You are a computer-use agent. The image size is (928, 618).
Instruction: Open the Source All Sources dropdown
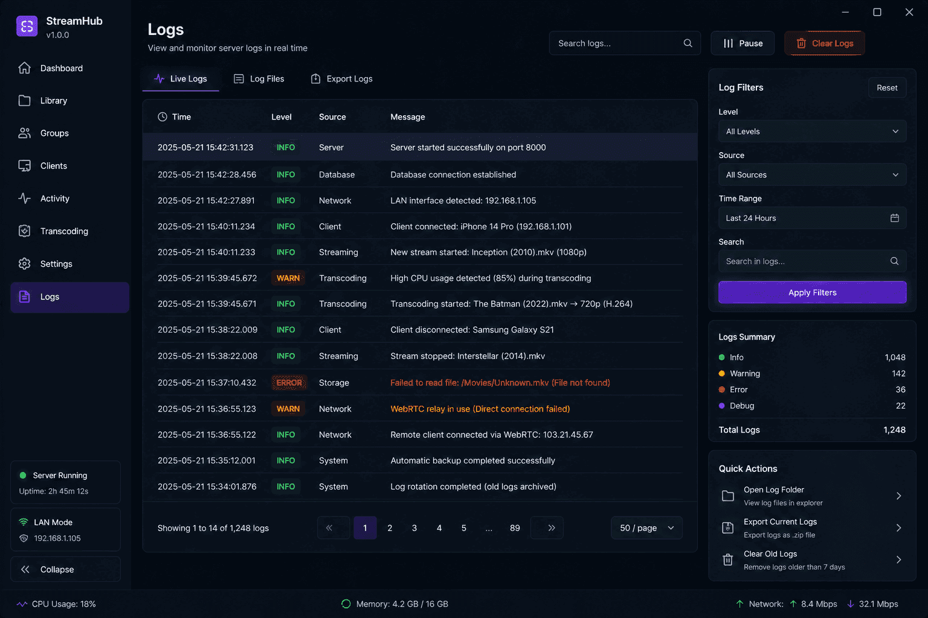(x=813, y=175)
